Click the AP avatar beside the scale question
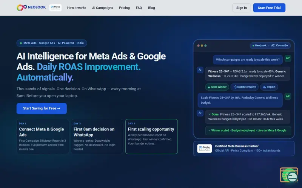Viewport: 302px width, 188px height. tap(288, 58)
